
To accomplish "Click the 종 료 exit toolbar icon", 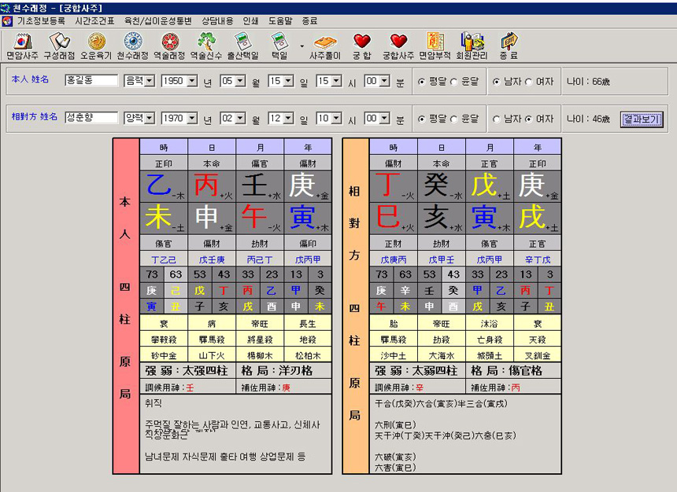I will coord(509,46).
